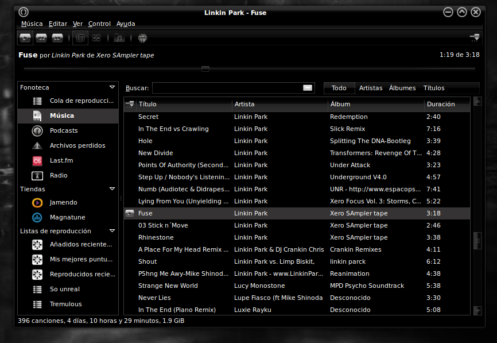Viewport: 497px width, 343px height.
Task: Sort by the Álbum column header
Action: (376, 104)
